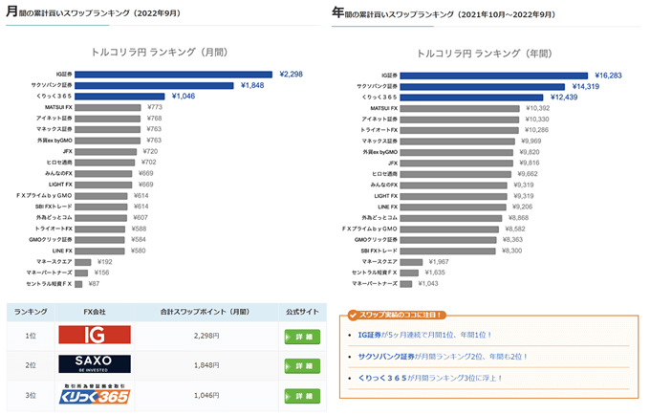Click マネースクエア label in monthly chart

(x=54, y=262)
